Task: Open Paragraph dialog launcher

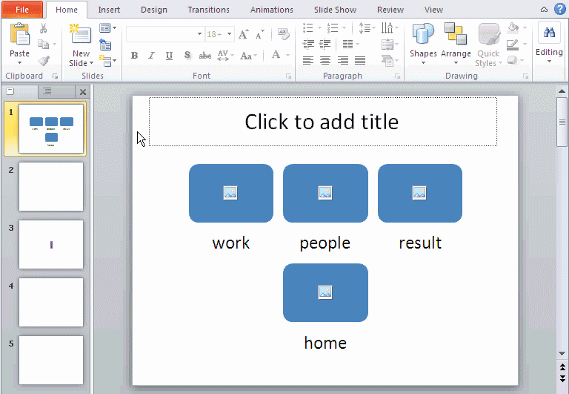Action: 398,76
